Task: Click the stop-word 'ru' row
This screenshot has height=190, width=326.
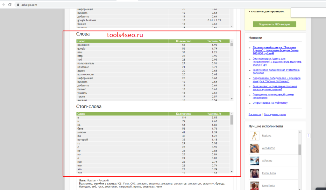Action: [x=153, y=144]
